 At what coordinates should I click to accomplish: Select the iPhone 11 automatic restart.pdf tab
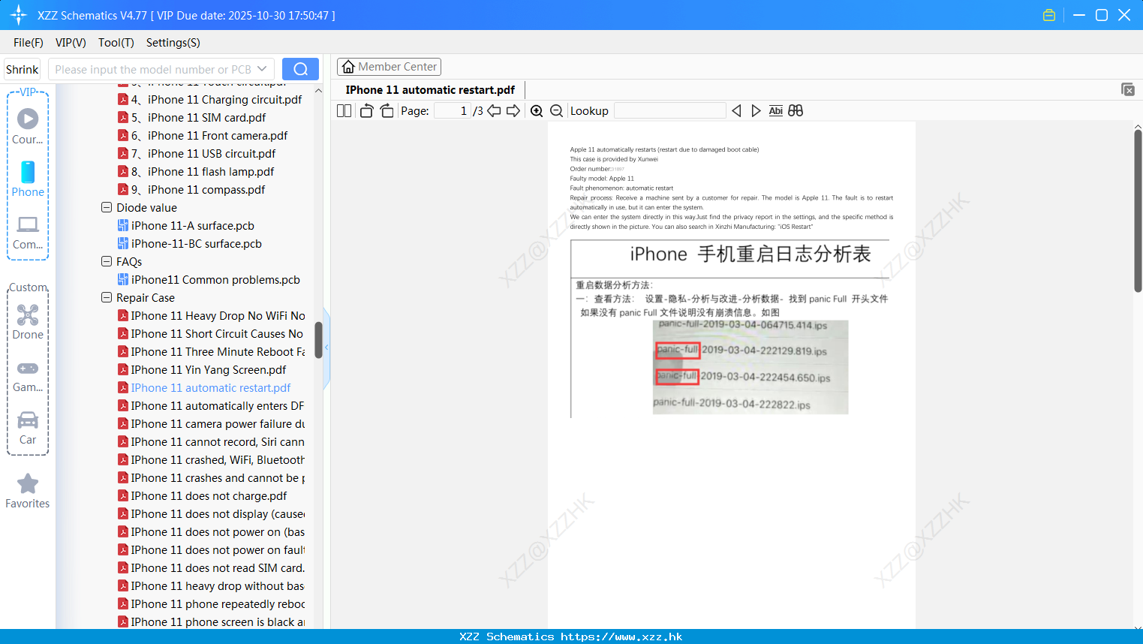click(x=430, y=90)
